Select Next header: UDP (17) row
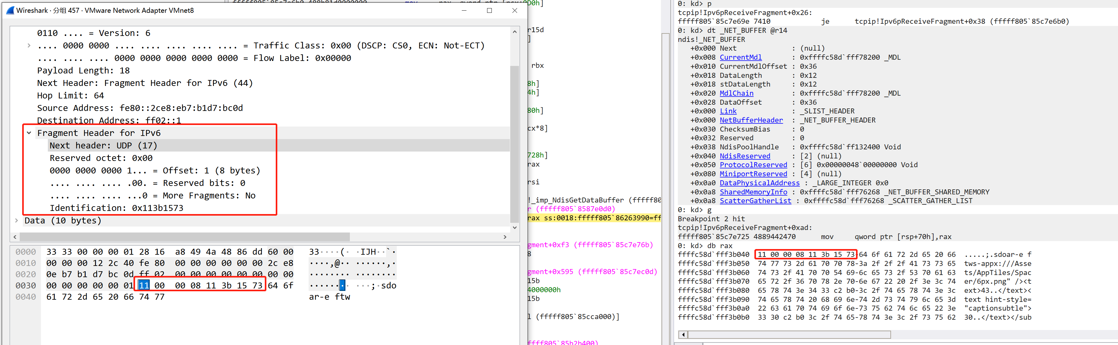Image resolution: width=1118 pixels, height=345 pixels. tap(261, 145)
